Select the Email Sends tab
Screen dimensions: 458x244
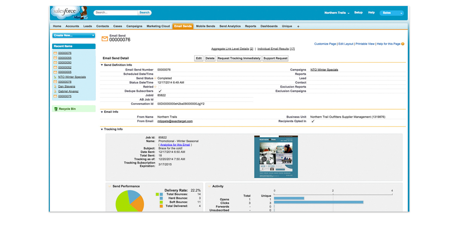pyautogui.click(x=183, y=26)
